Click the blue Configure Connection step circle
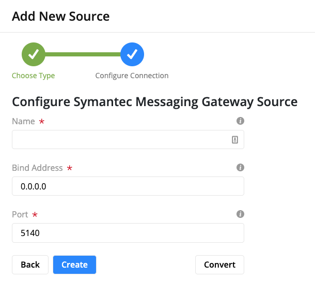Viewport: 315px width, 294px height. (132, 54)
